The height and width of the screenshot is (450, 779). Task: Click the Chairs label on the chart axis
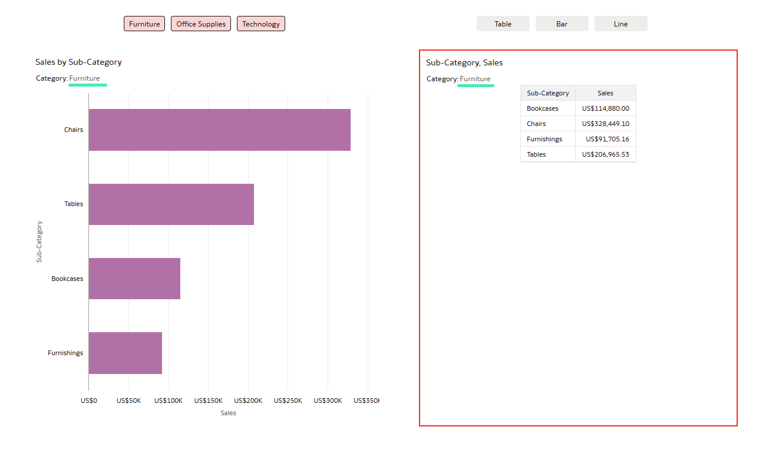click(74, 130)
